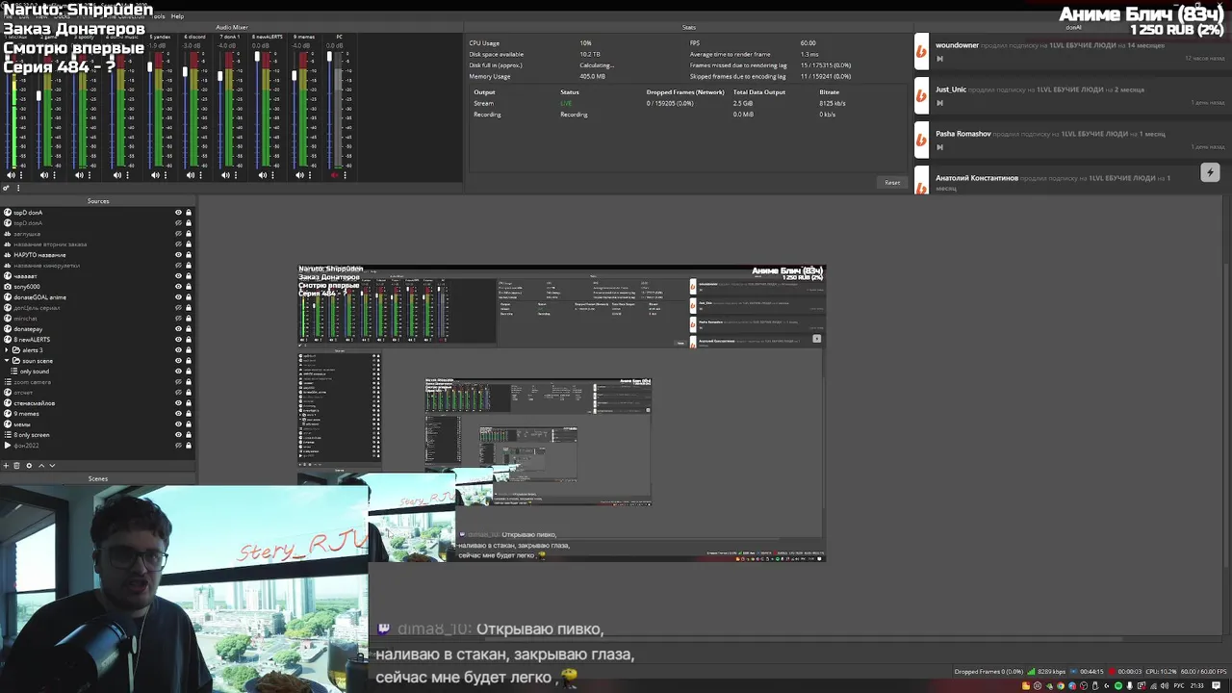Screen dimensions: 1232x693
Task: Skip the woundowner subscription alert
Action: click(940, 58)
